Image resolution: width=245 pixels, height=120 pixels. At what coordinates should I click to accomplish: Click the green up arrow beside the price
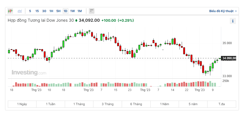76,20
